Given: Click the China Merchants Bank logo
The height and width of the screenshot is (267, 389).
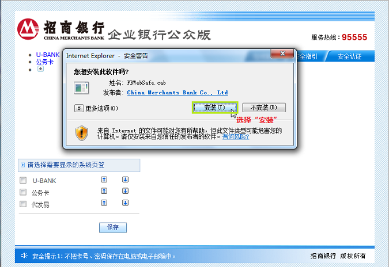Looking at the screenshot, I should pos(28,29).
